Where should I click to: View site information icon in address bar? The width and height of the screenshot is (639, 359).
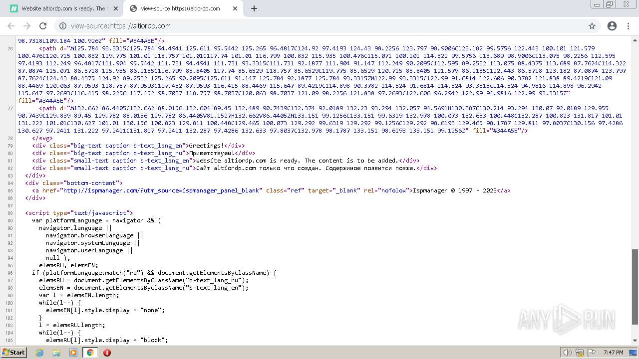[63, 26]
